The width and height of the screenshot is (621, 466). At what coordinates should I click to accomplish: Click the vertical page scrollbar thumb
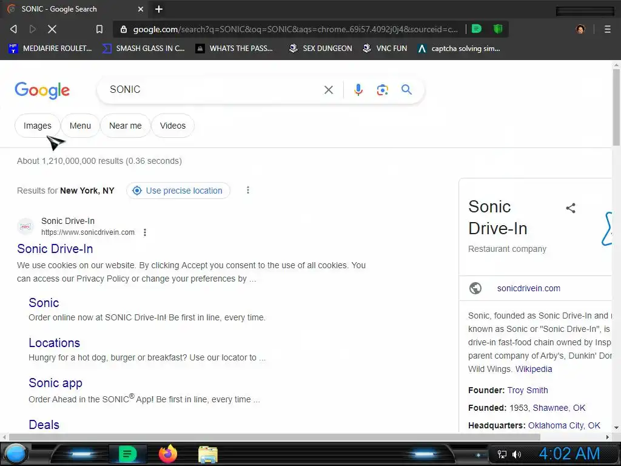[x=616, y=107]
